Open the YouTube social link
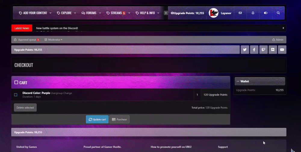This screenshot has width=301, height=152. pyautogui.click(x=282, y=50)
